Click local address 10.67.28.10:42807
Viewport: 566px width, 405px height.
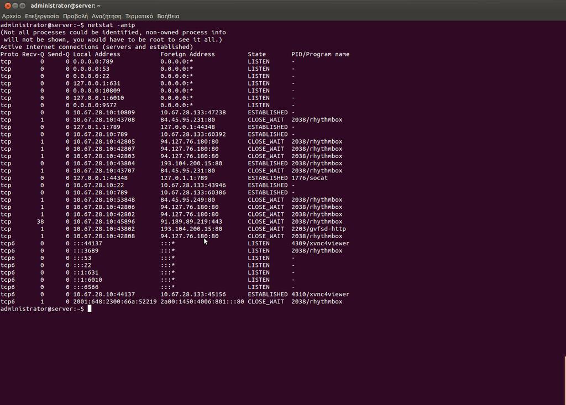pos(103,149)
